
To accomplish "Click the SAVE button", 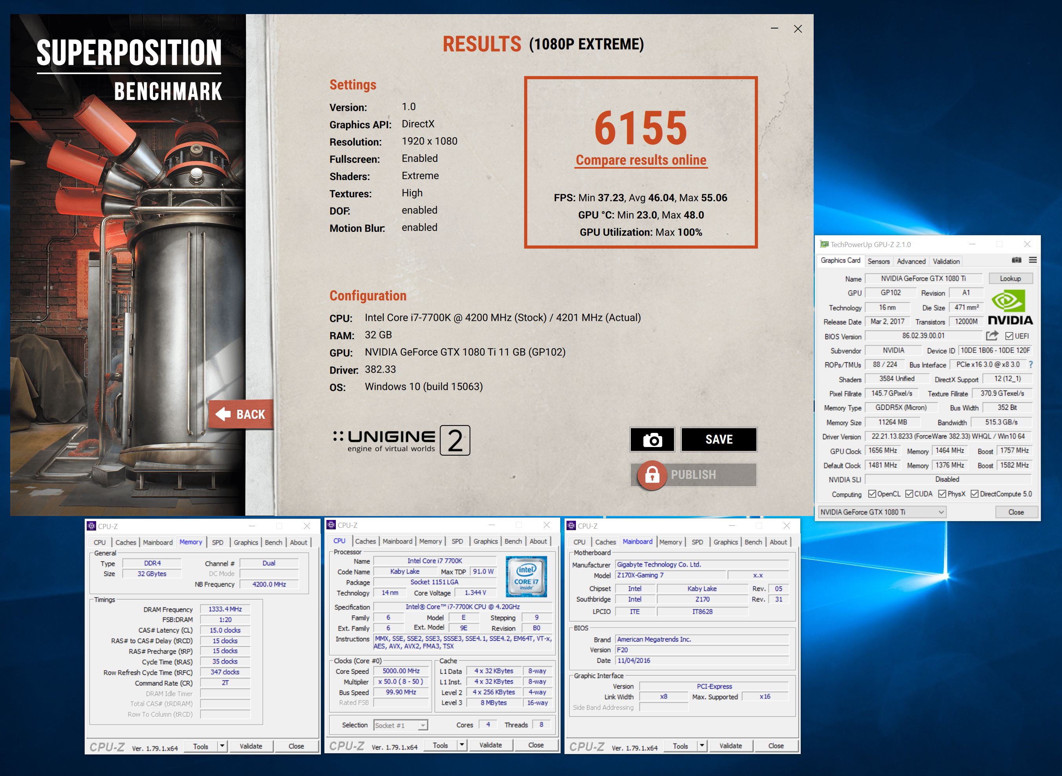I will [x=719, y=440].
